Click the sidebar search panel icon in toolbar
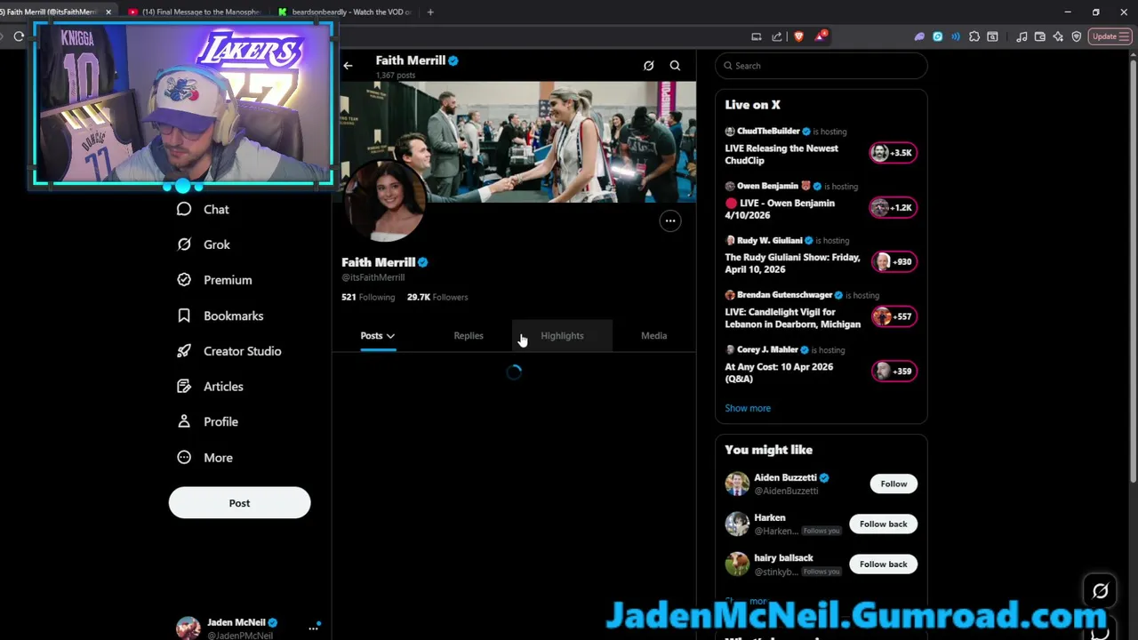This screenshot has width=1138, height=640. 993,36
